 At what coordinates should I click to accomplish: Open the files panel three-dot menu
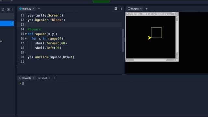click(x=12, y=9)
